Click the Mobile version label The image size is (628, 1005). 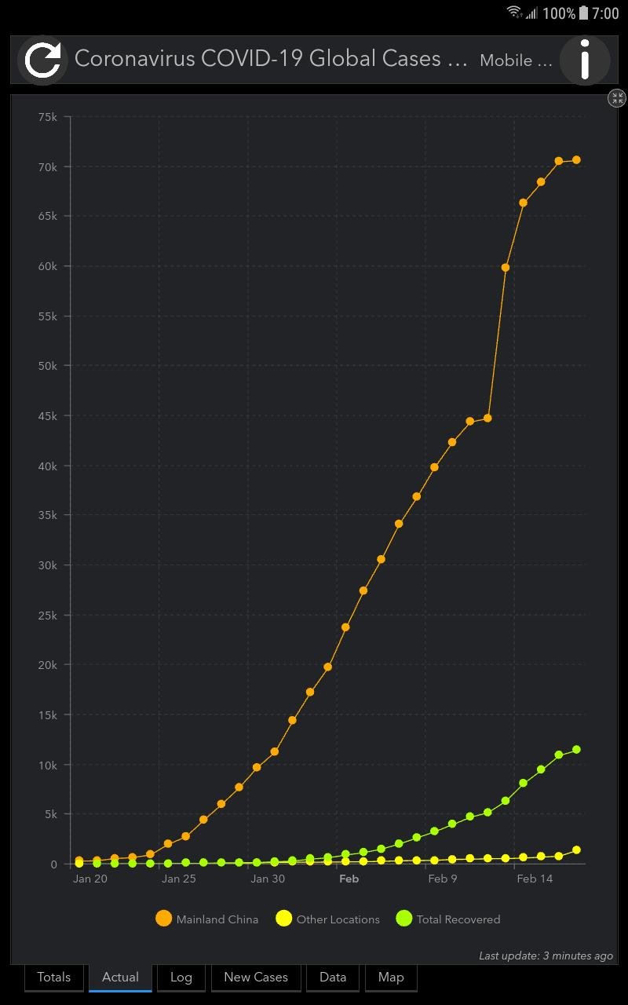pyautogui.click(x=516, y=60)
